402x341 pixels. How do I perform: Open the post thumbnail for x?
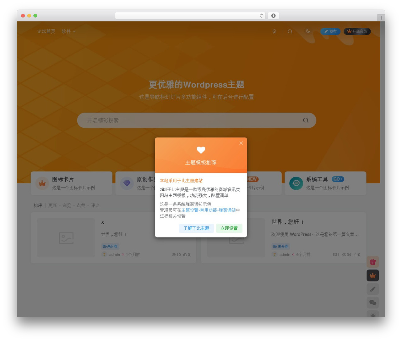click(66, 238)
